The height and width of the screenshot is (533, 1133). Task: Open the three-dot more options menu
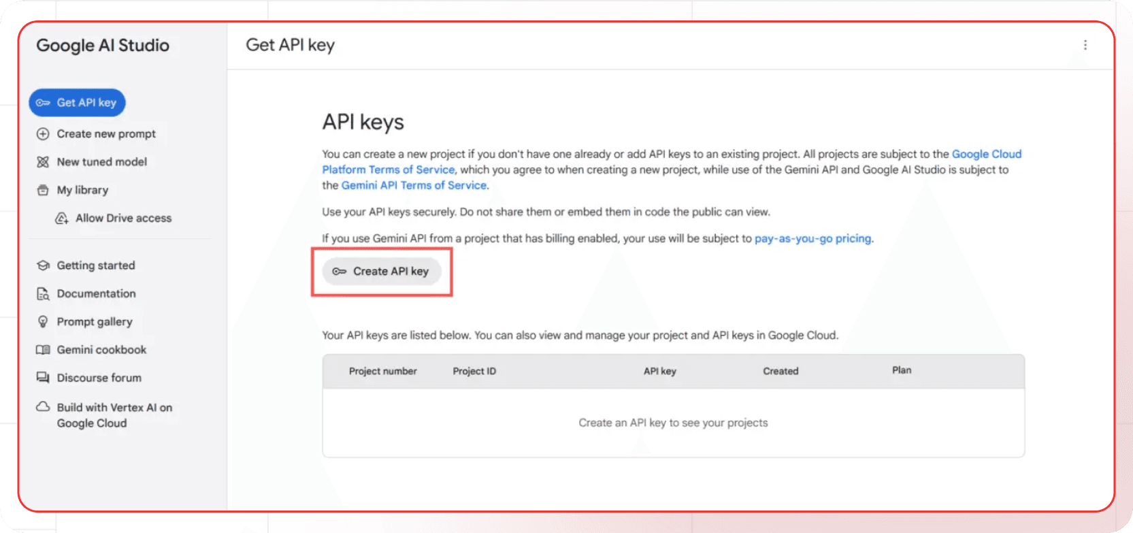coord(1085,45)
